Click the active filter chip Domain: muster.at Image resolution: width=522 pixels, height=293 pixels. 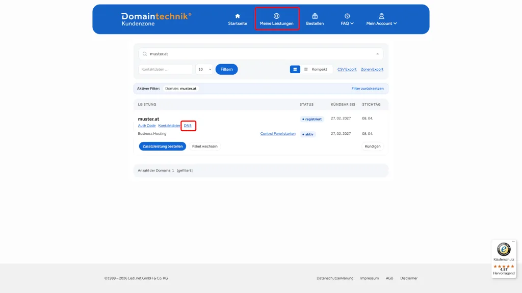click(x=180, y=89)
